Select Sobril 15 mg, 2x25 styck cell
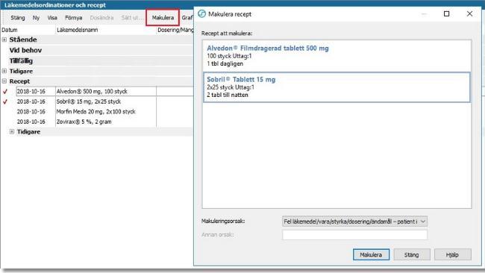Screen dimensions: 485x273 pos(106,101)
